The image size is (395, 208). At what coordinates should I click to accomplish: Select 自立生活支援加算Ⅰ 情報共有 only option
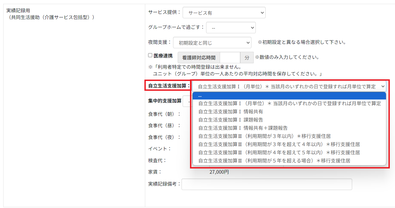coord(289,112)
